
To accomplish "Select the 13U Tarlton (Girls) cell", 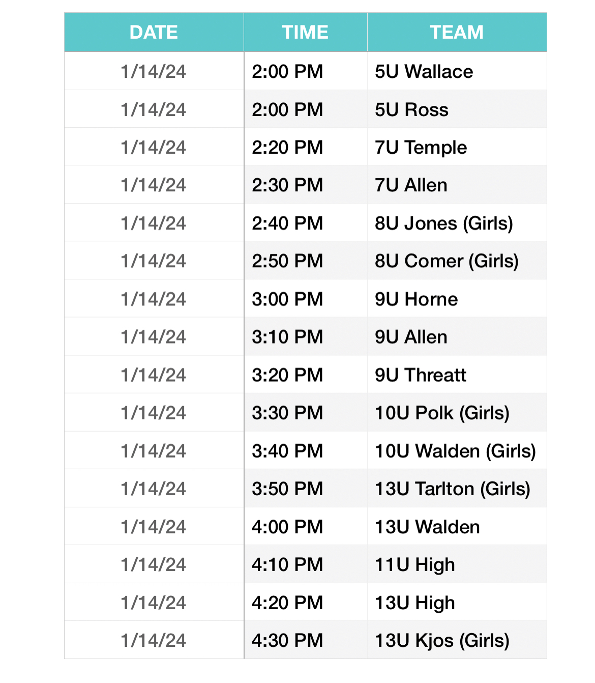I will 457,488.
